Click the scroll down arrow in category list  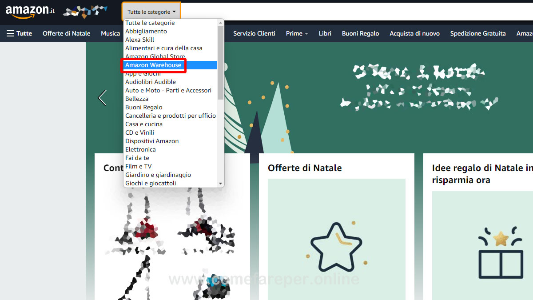point(220,184)
